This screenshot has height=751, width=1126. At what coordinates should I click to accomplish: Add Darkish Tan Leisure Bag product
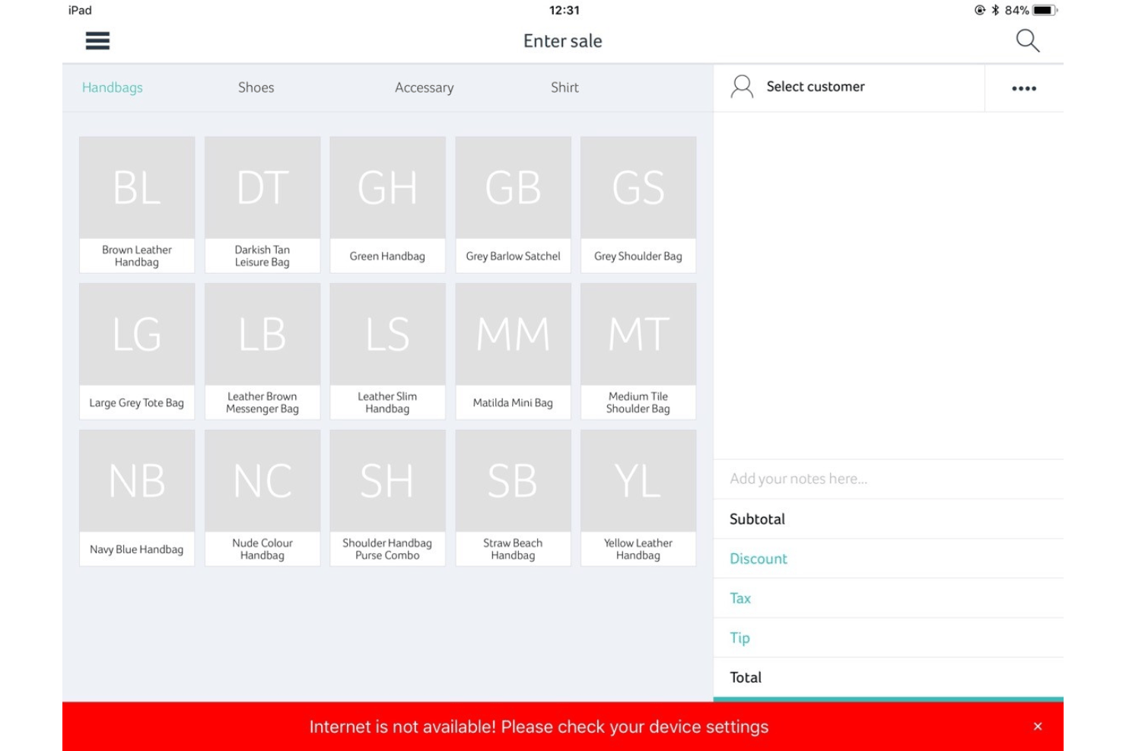[x=262, y=205]
